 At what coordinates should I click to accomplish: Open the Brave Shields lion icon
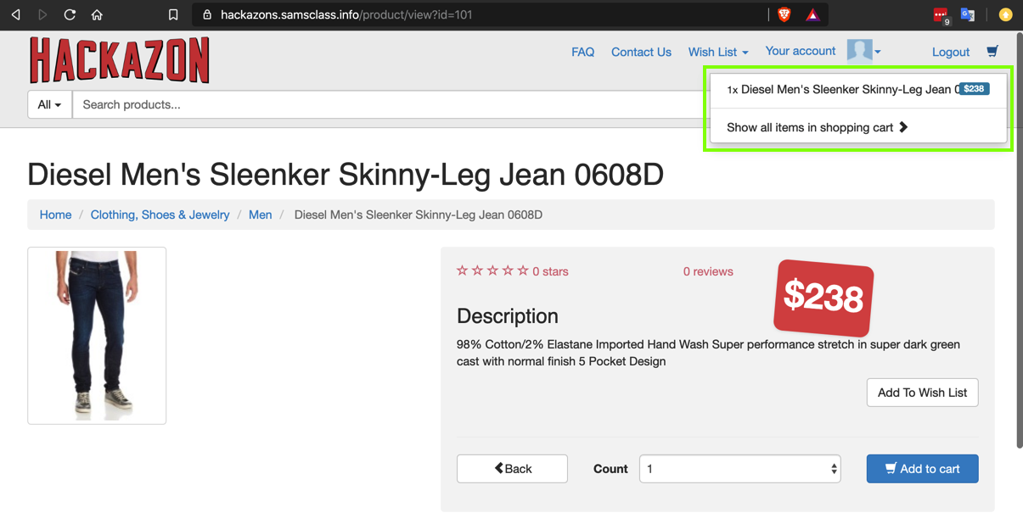pyautogui.click(x=784, y=14)
